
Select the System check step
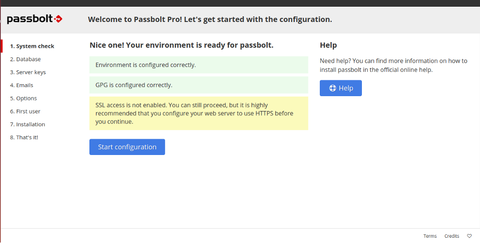coord(32,46)
